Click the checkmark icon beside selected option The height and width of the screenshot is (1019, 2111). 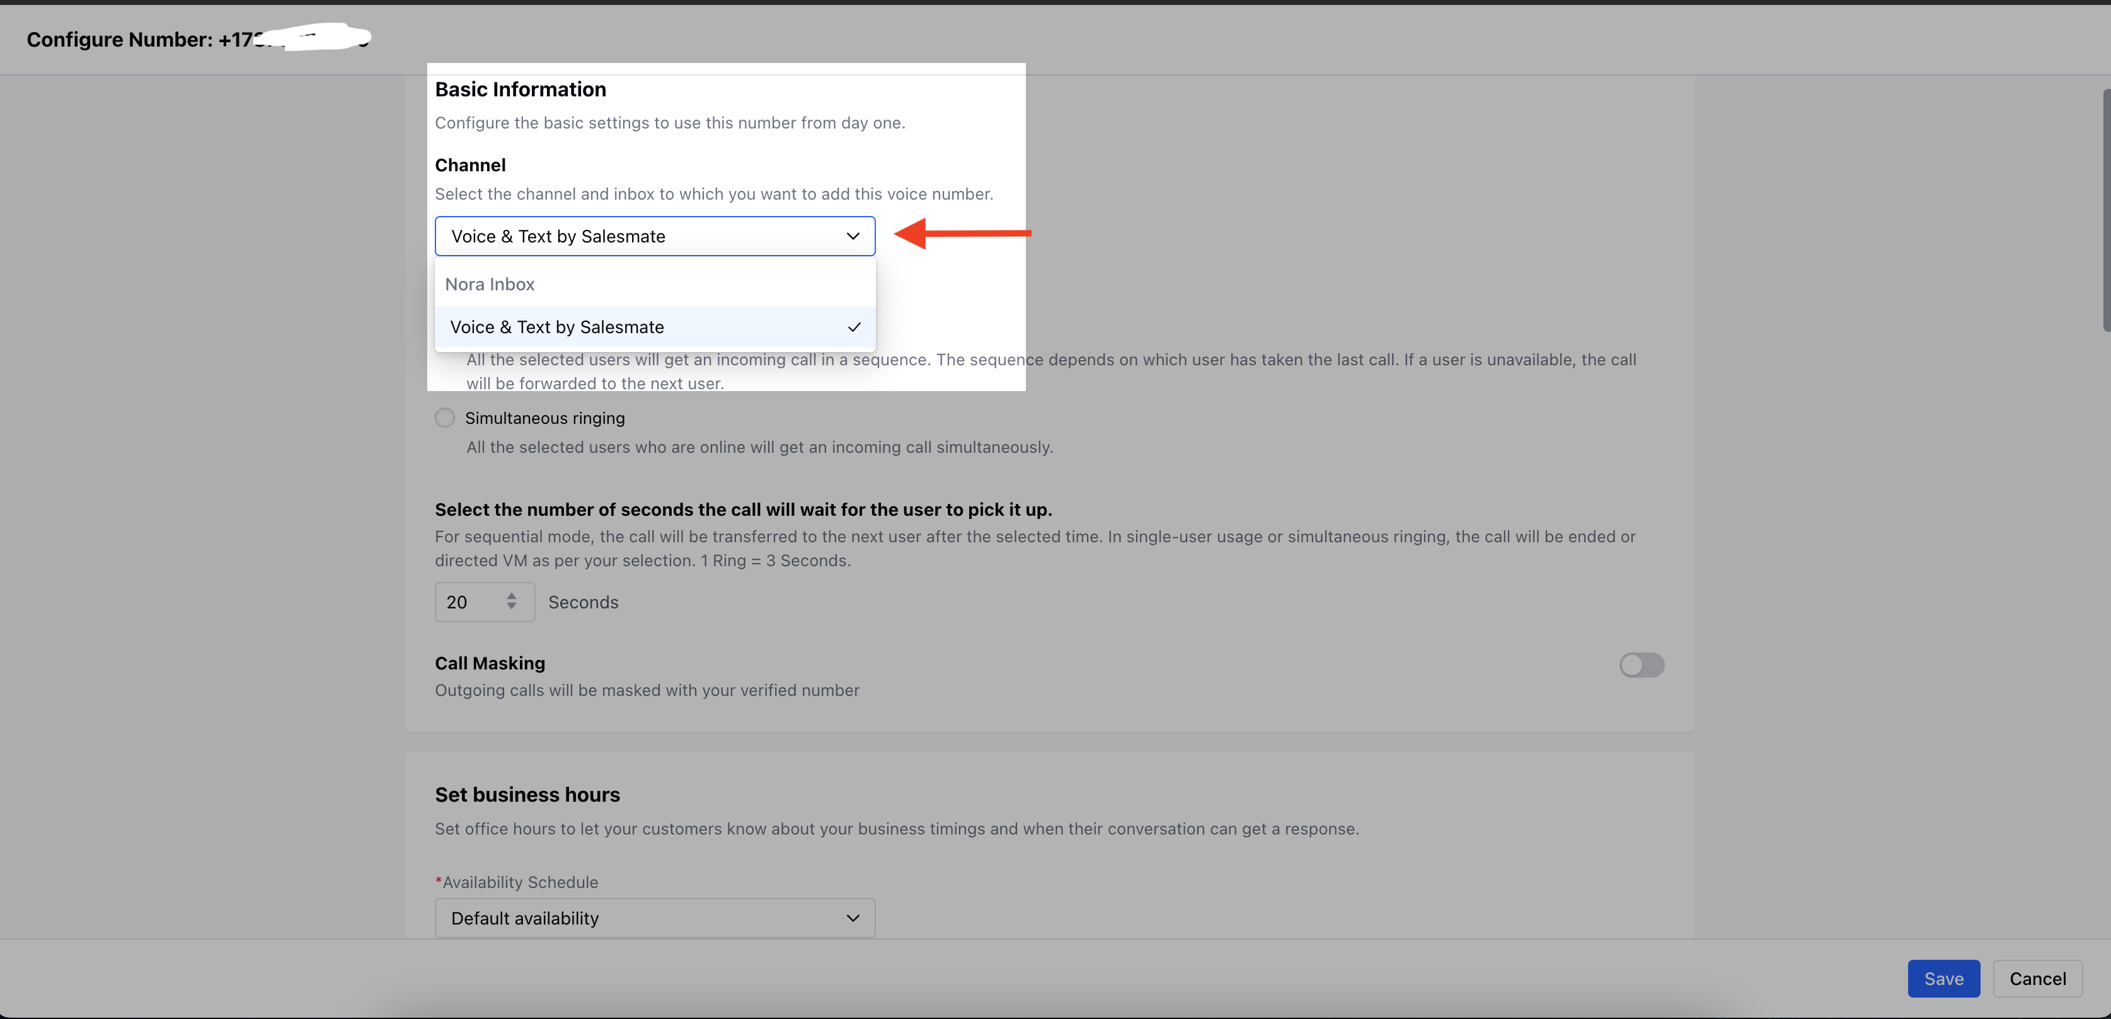click(854, 327)
